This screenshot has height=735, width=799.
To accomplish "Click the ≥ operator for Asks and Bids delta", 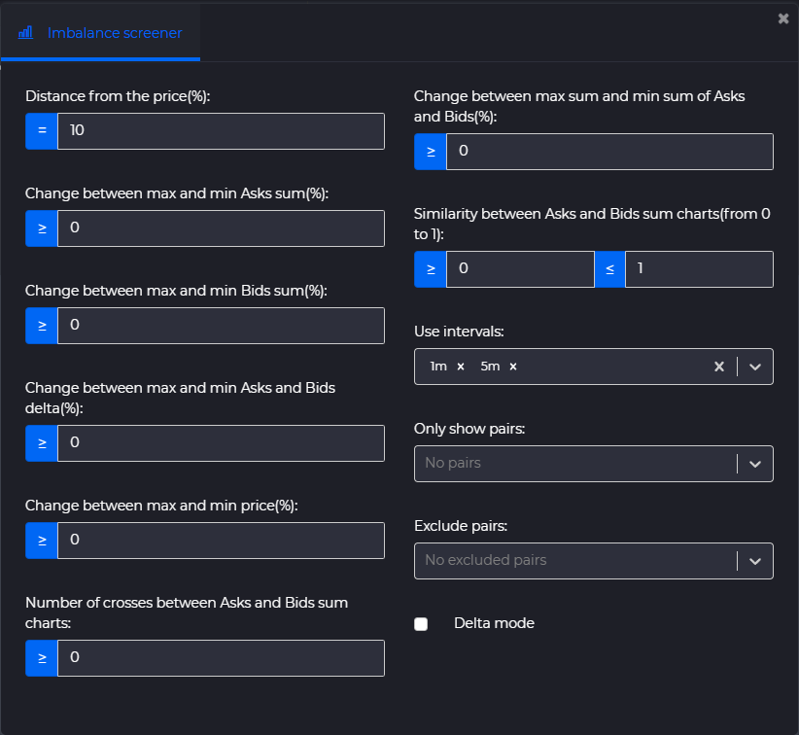I will click(42, 443).
